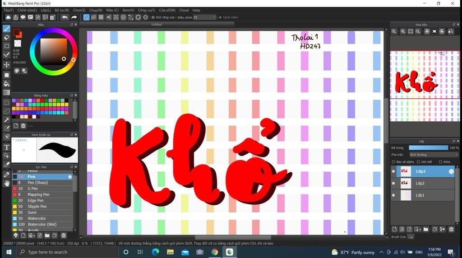Click the Độ trong opacity slider
The width and height of the screenshot is (462, 258).
429,147
